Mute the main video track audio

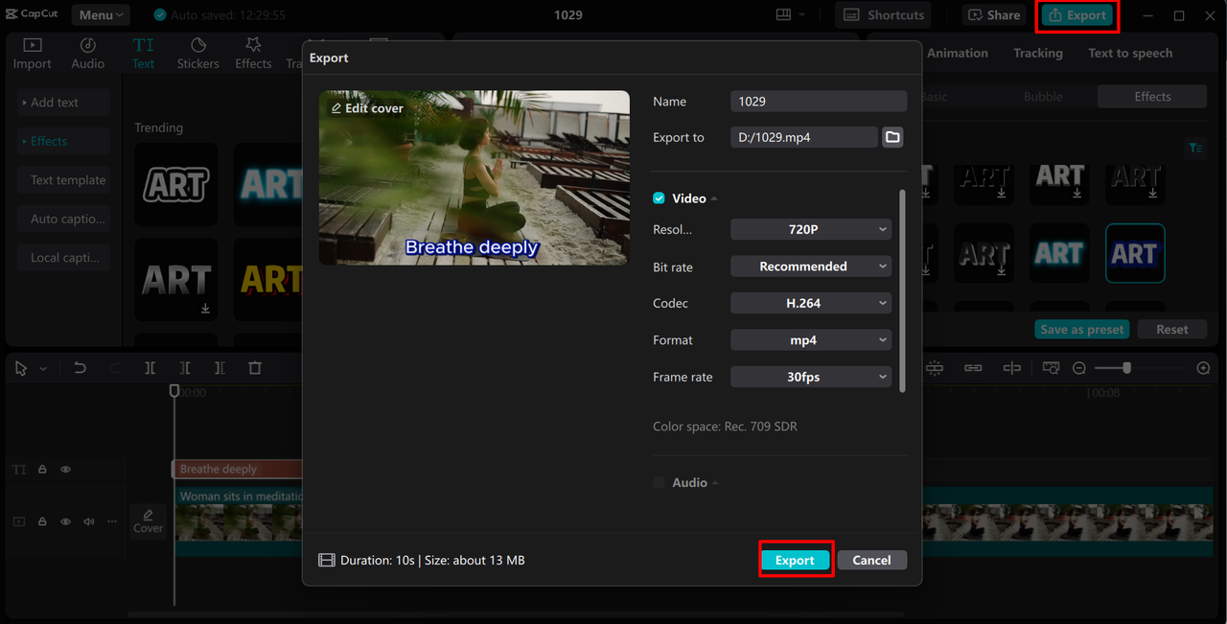[x=89, y=521]
